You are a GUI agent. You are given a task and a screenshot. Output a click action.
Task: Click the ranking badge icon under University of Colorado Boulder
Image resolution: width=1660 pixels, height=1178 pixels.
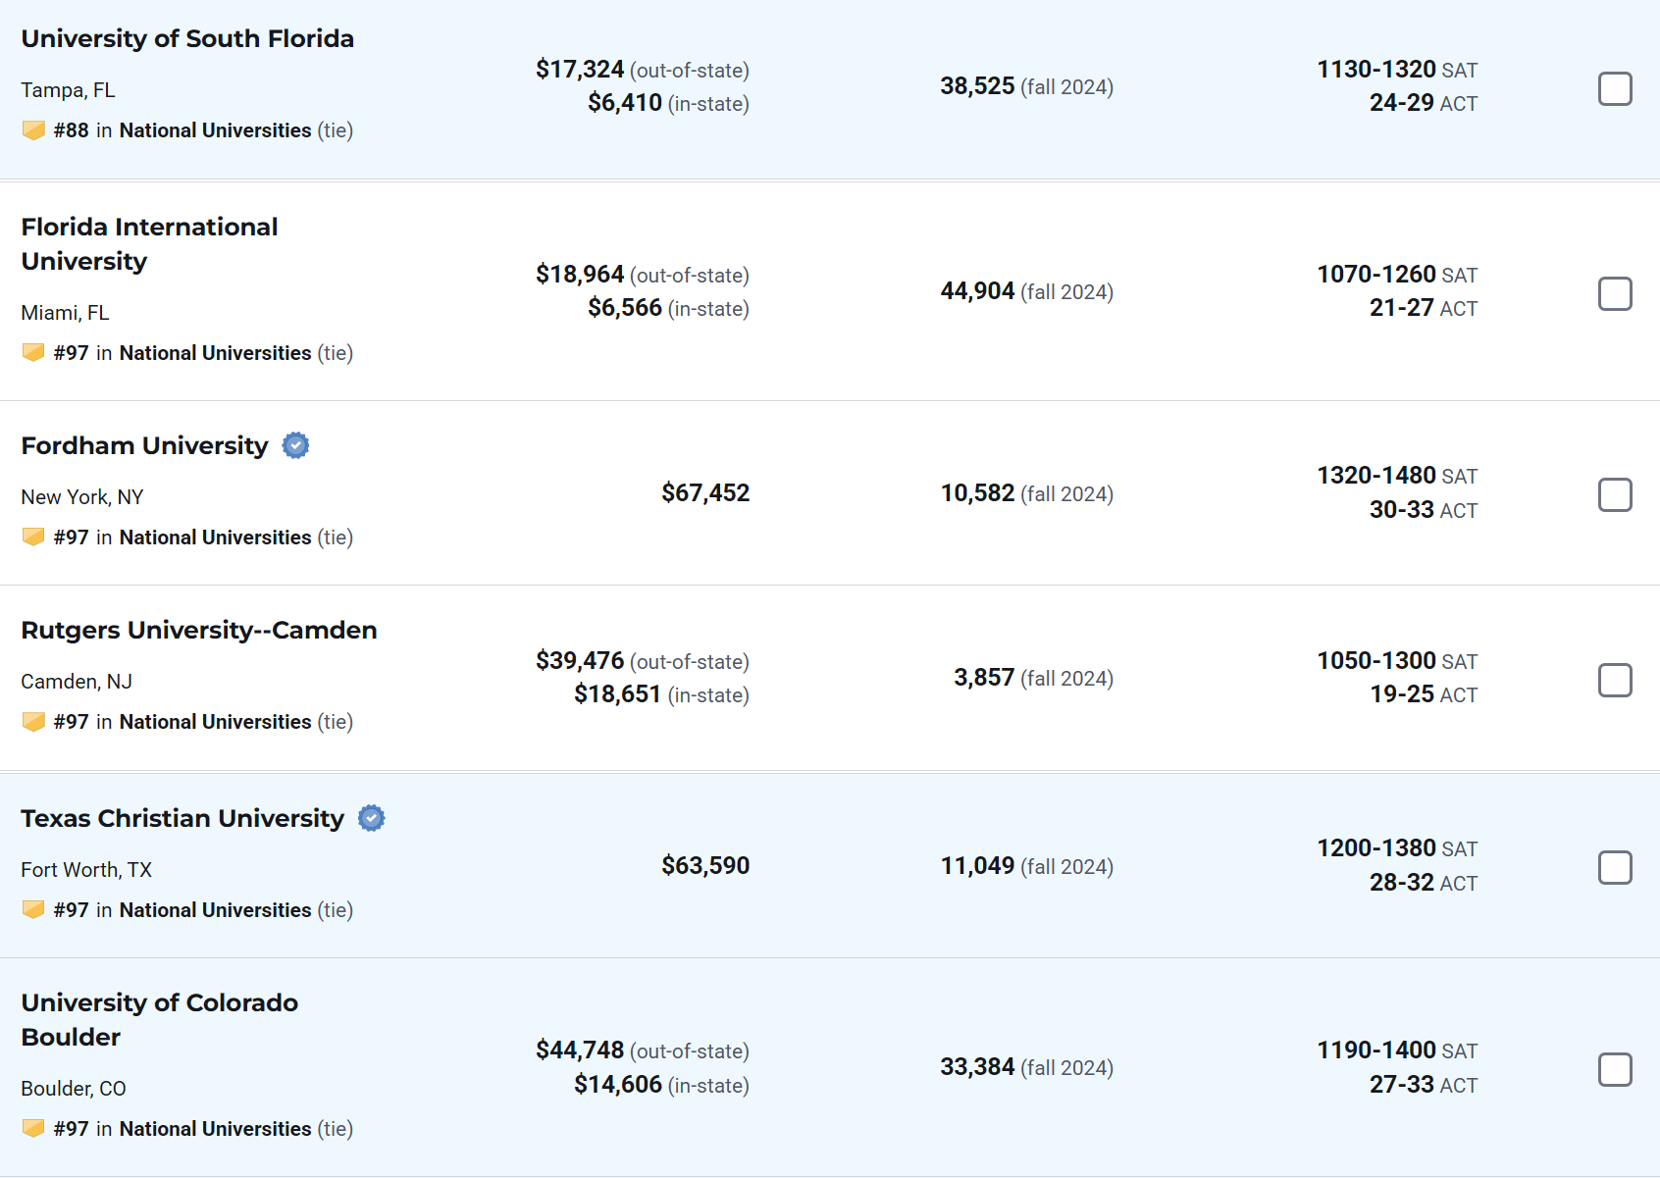pyautogui.click(x=33, y=1129)
